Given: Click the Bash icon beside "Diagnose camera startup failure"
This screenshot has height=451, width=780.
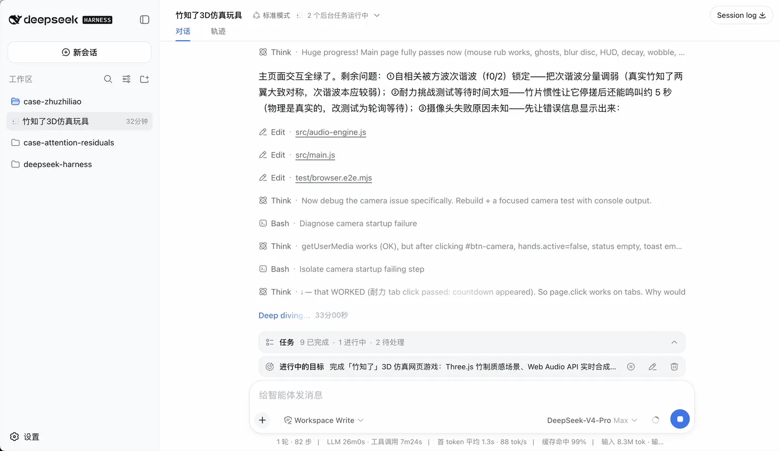Looking at the screenshot, I should (263, 223).
